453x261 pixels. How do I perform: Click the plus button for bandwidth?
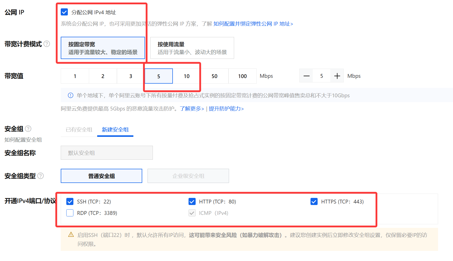[337, 76]
